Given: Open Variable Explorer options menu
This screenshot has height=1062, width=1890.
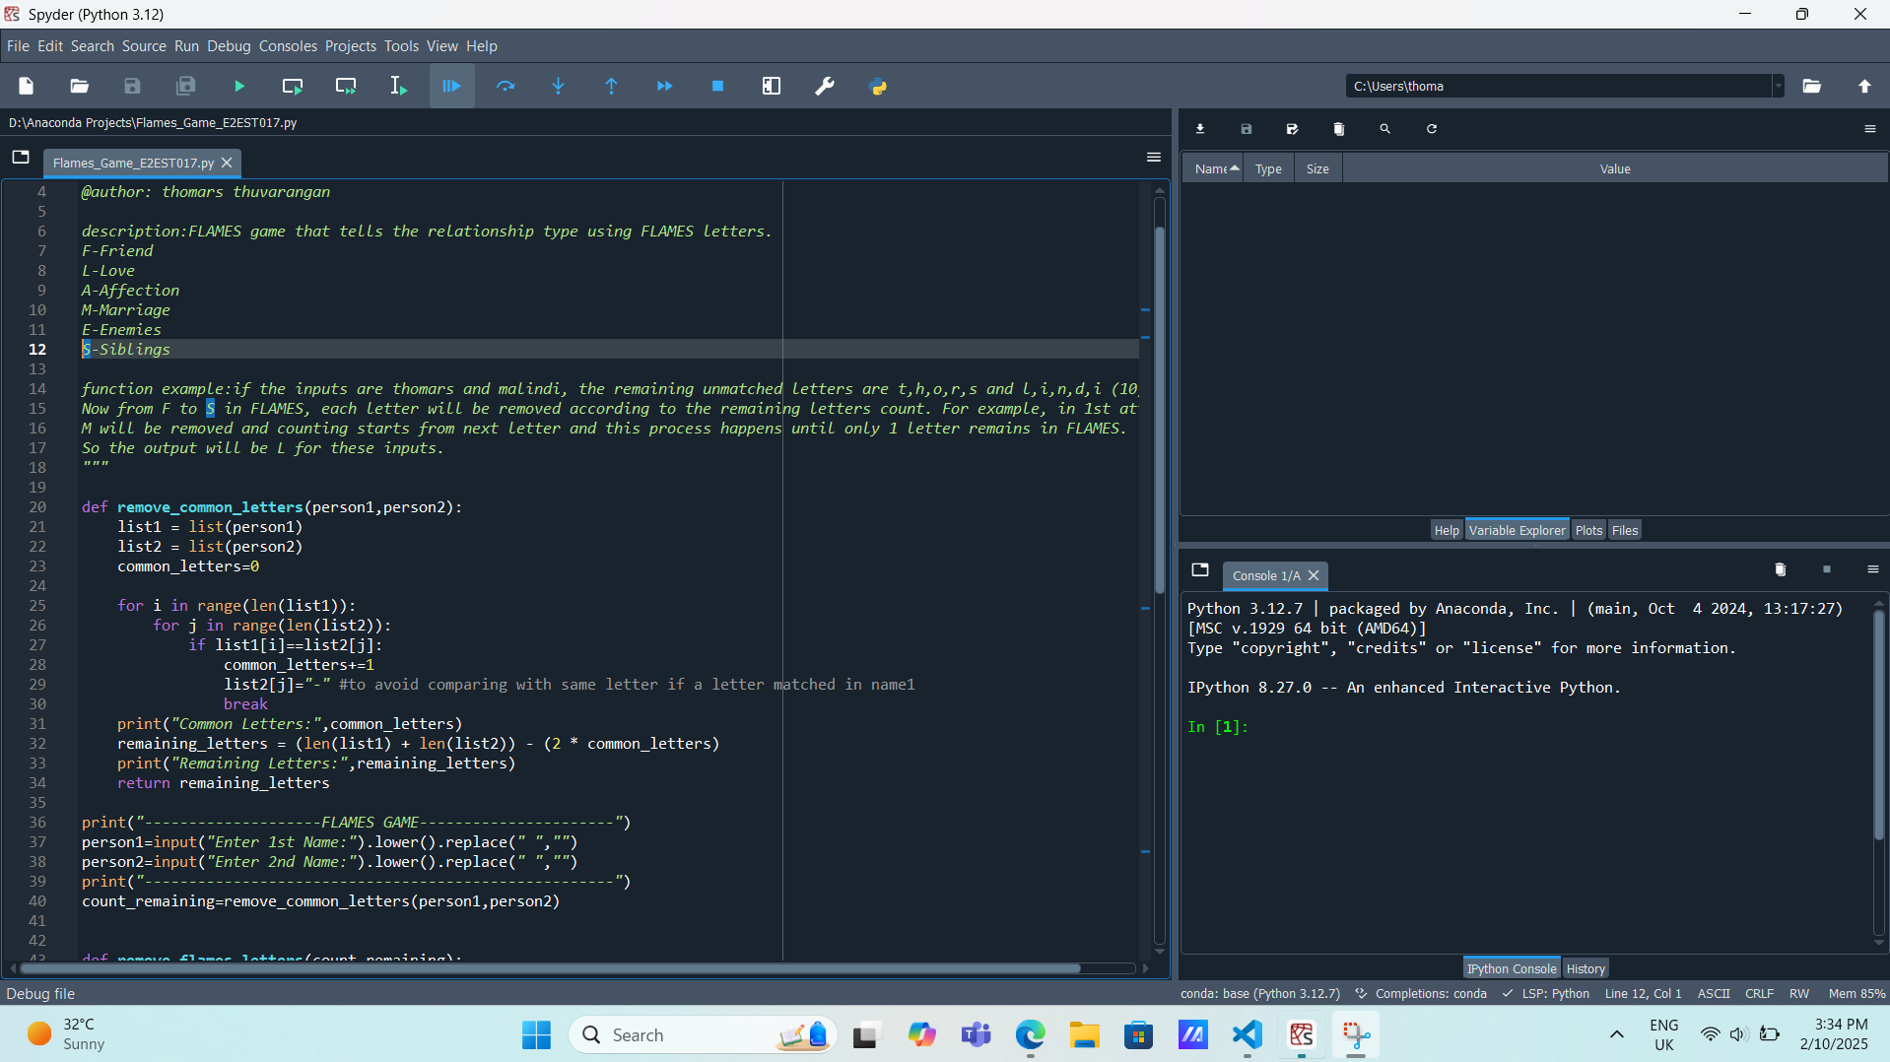Looking at the screenshot, I should point(1870,129).
